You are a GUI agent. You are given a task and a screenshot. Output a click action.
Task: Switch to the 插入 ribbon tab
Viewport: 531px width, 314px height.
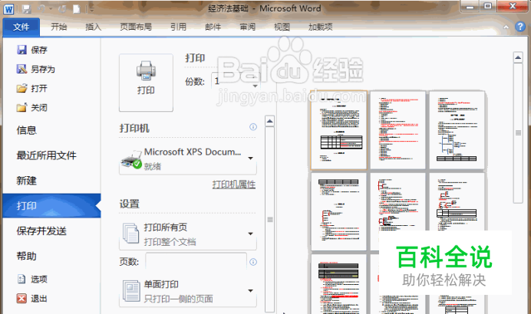[93, 27]
